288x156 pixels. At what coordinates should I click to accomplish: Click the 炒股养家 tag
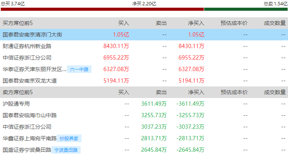[x=69, y=138]
